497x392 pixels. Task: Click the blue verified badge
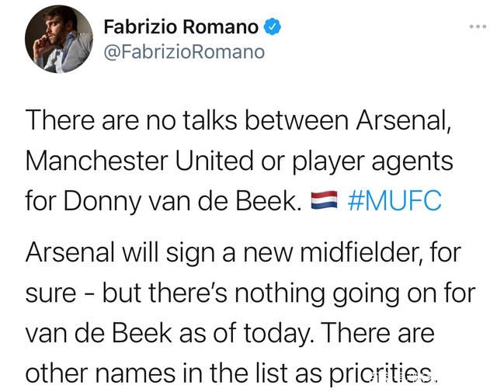[x=271, y=27]
